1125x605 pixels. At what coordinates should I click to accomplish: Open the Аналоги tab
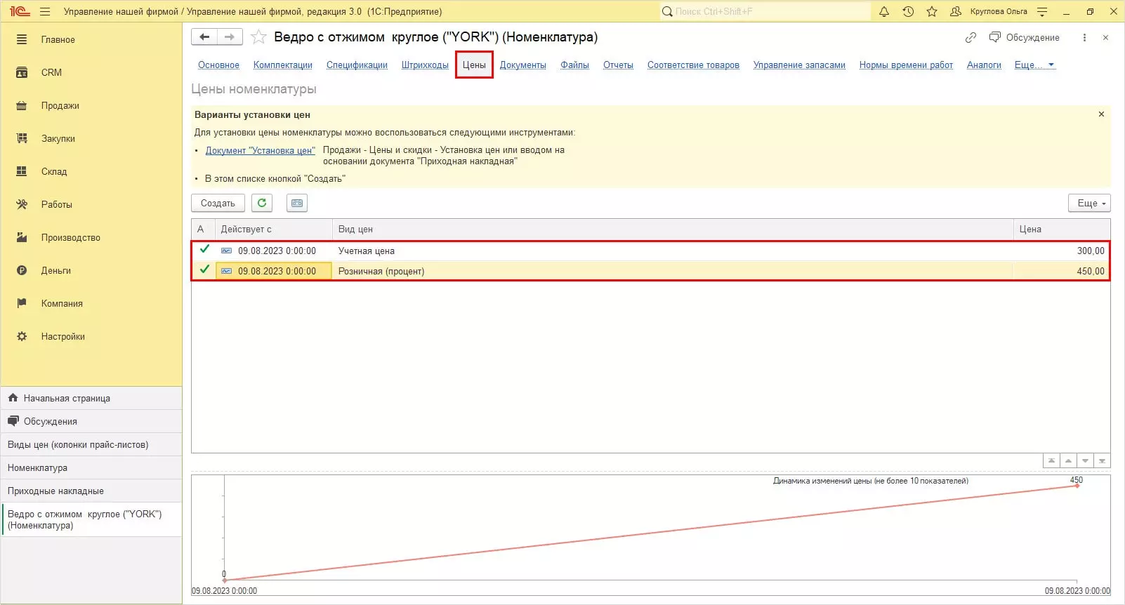[x=984, y=65]
